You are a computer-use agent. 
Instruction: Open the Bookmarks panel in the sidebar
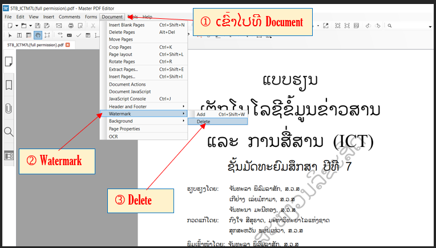pyautogui.click(x=9, y=85)
